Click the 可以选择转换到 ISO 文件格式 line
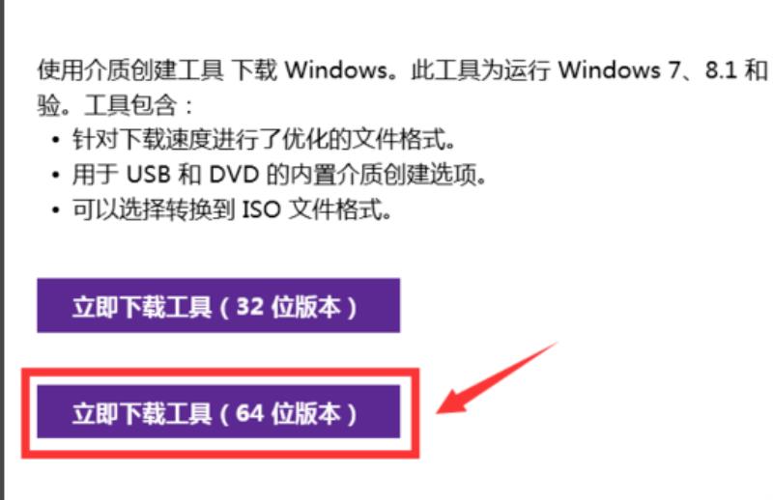773x500 pixels. [232, 209]
